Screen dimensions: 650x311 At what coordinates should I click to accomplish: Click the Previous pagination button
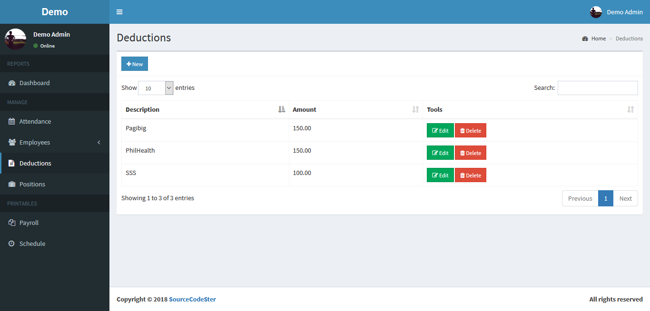point(580,198)
